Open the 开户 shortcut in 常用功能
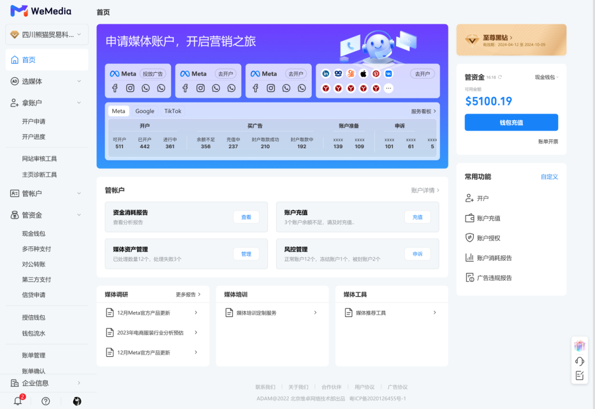The height and width of the screenshot is (409, 595). pos(477,198)
